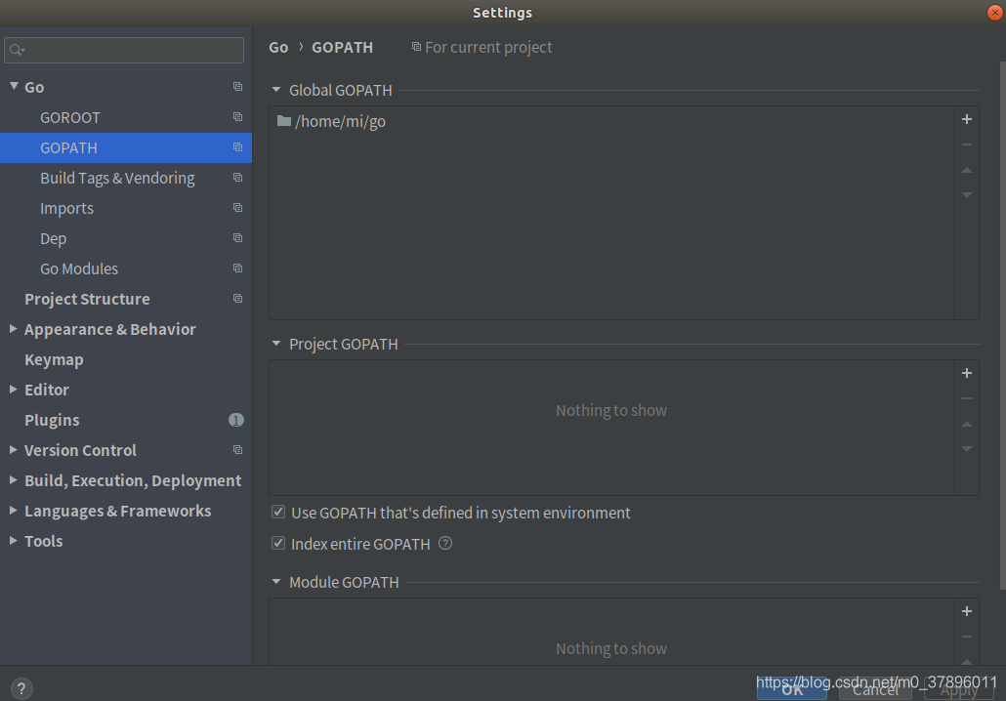Click the add (+) icon in Global GOPATH list
This screenshot has width=1006, height=701.
coord(966,119)
